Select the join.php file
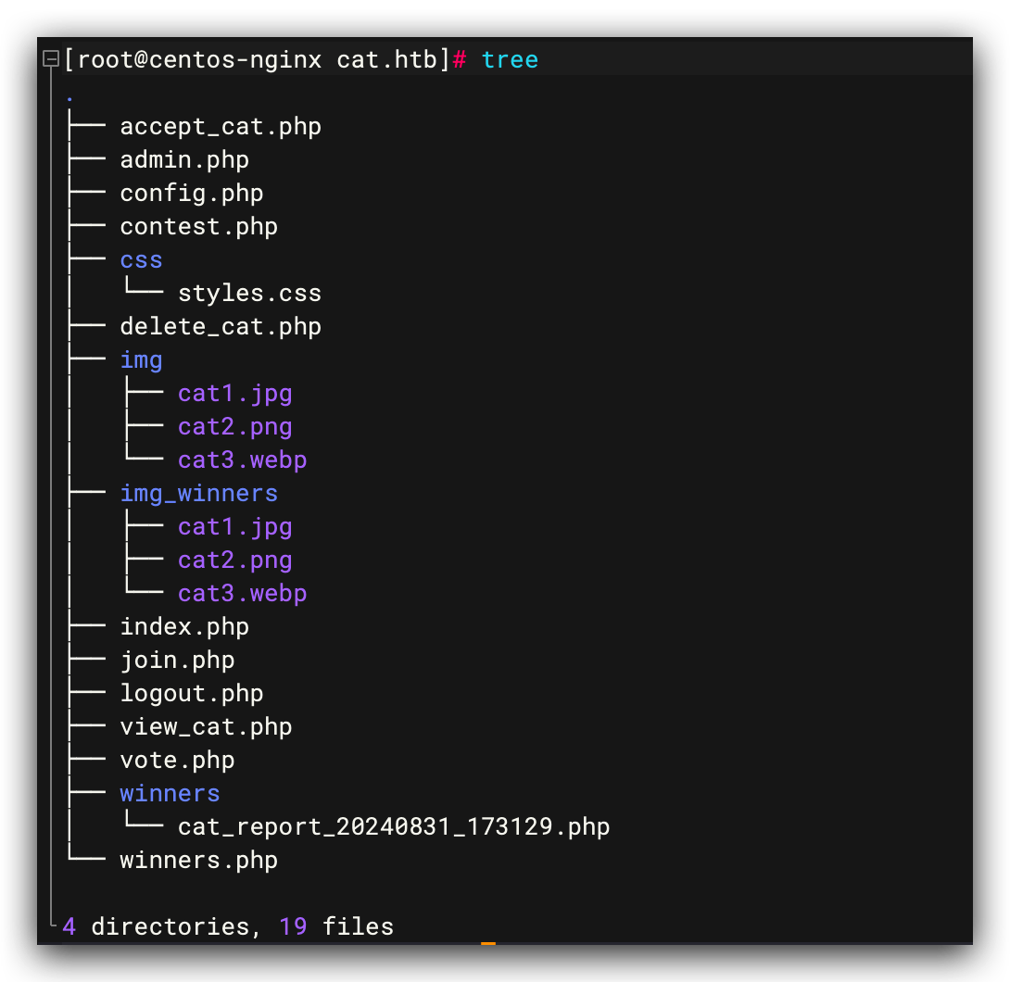Screen dimensions: 1010x982 [177, 661]
